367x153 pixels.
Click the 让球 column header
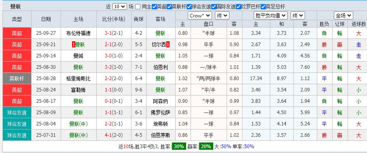point(339,24)
